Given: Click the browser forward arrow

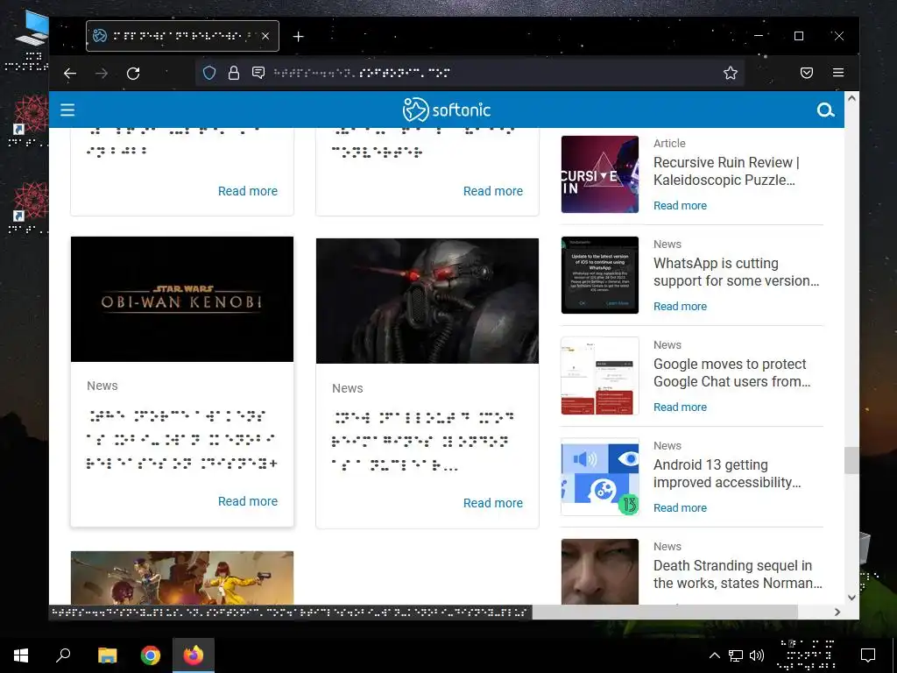Looking at the screenshot, I should pyautogui.click(x=102, y=73).
